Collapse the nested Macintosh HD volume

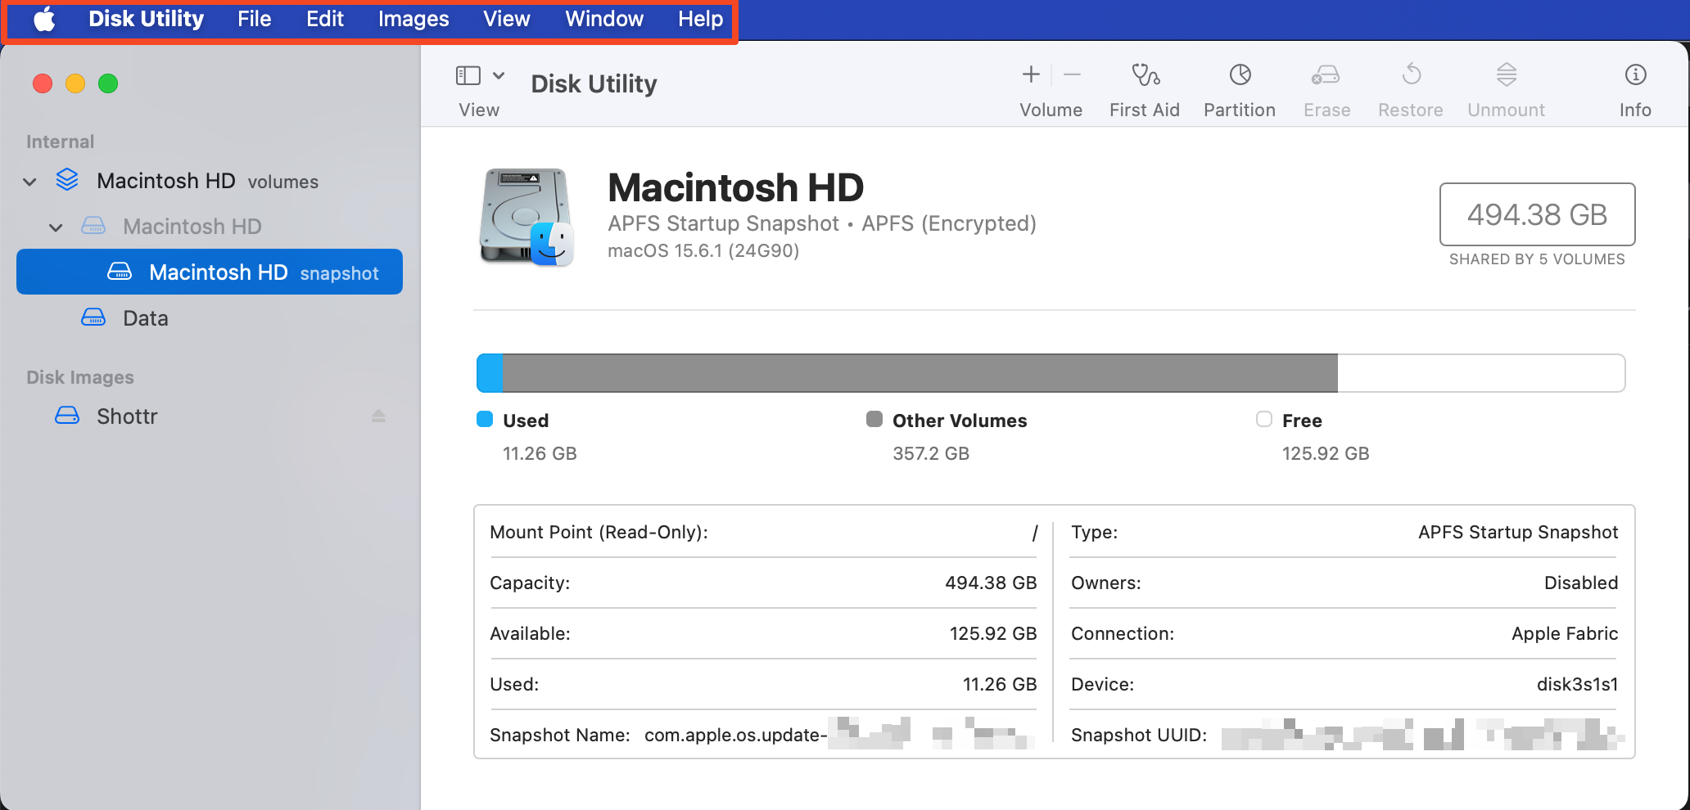[x=56, y=227]
